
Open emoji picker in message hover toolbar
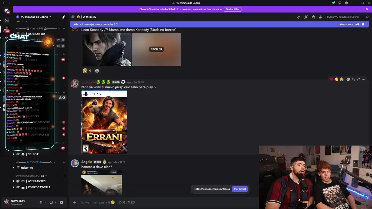click(x=348, y=79)
